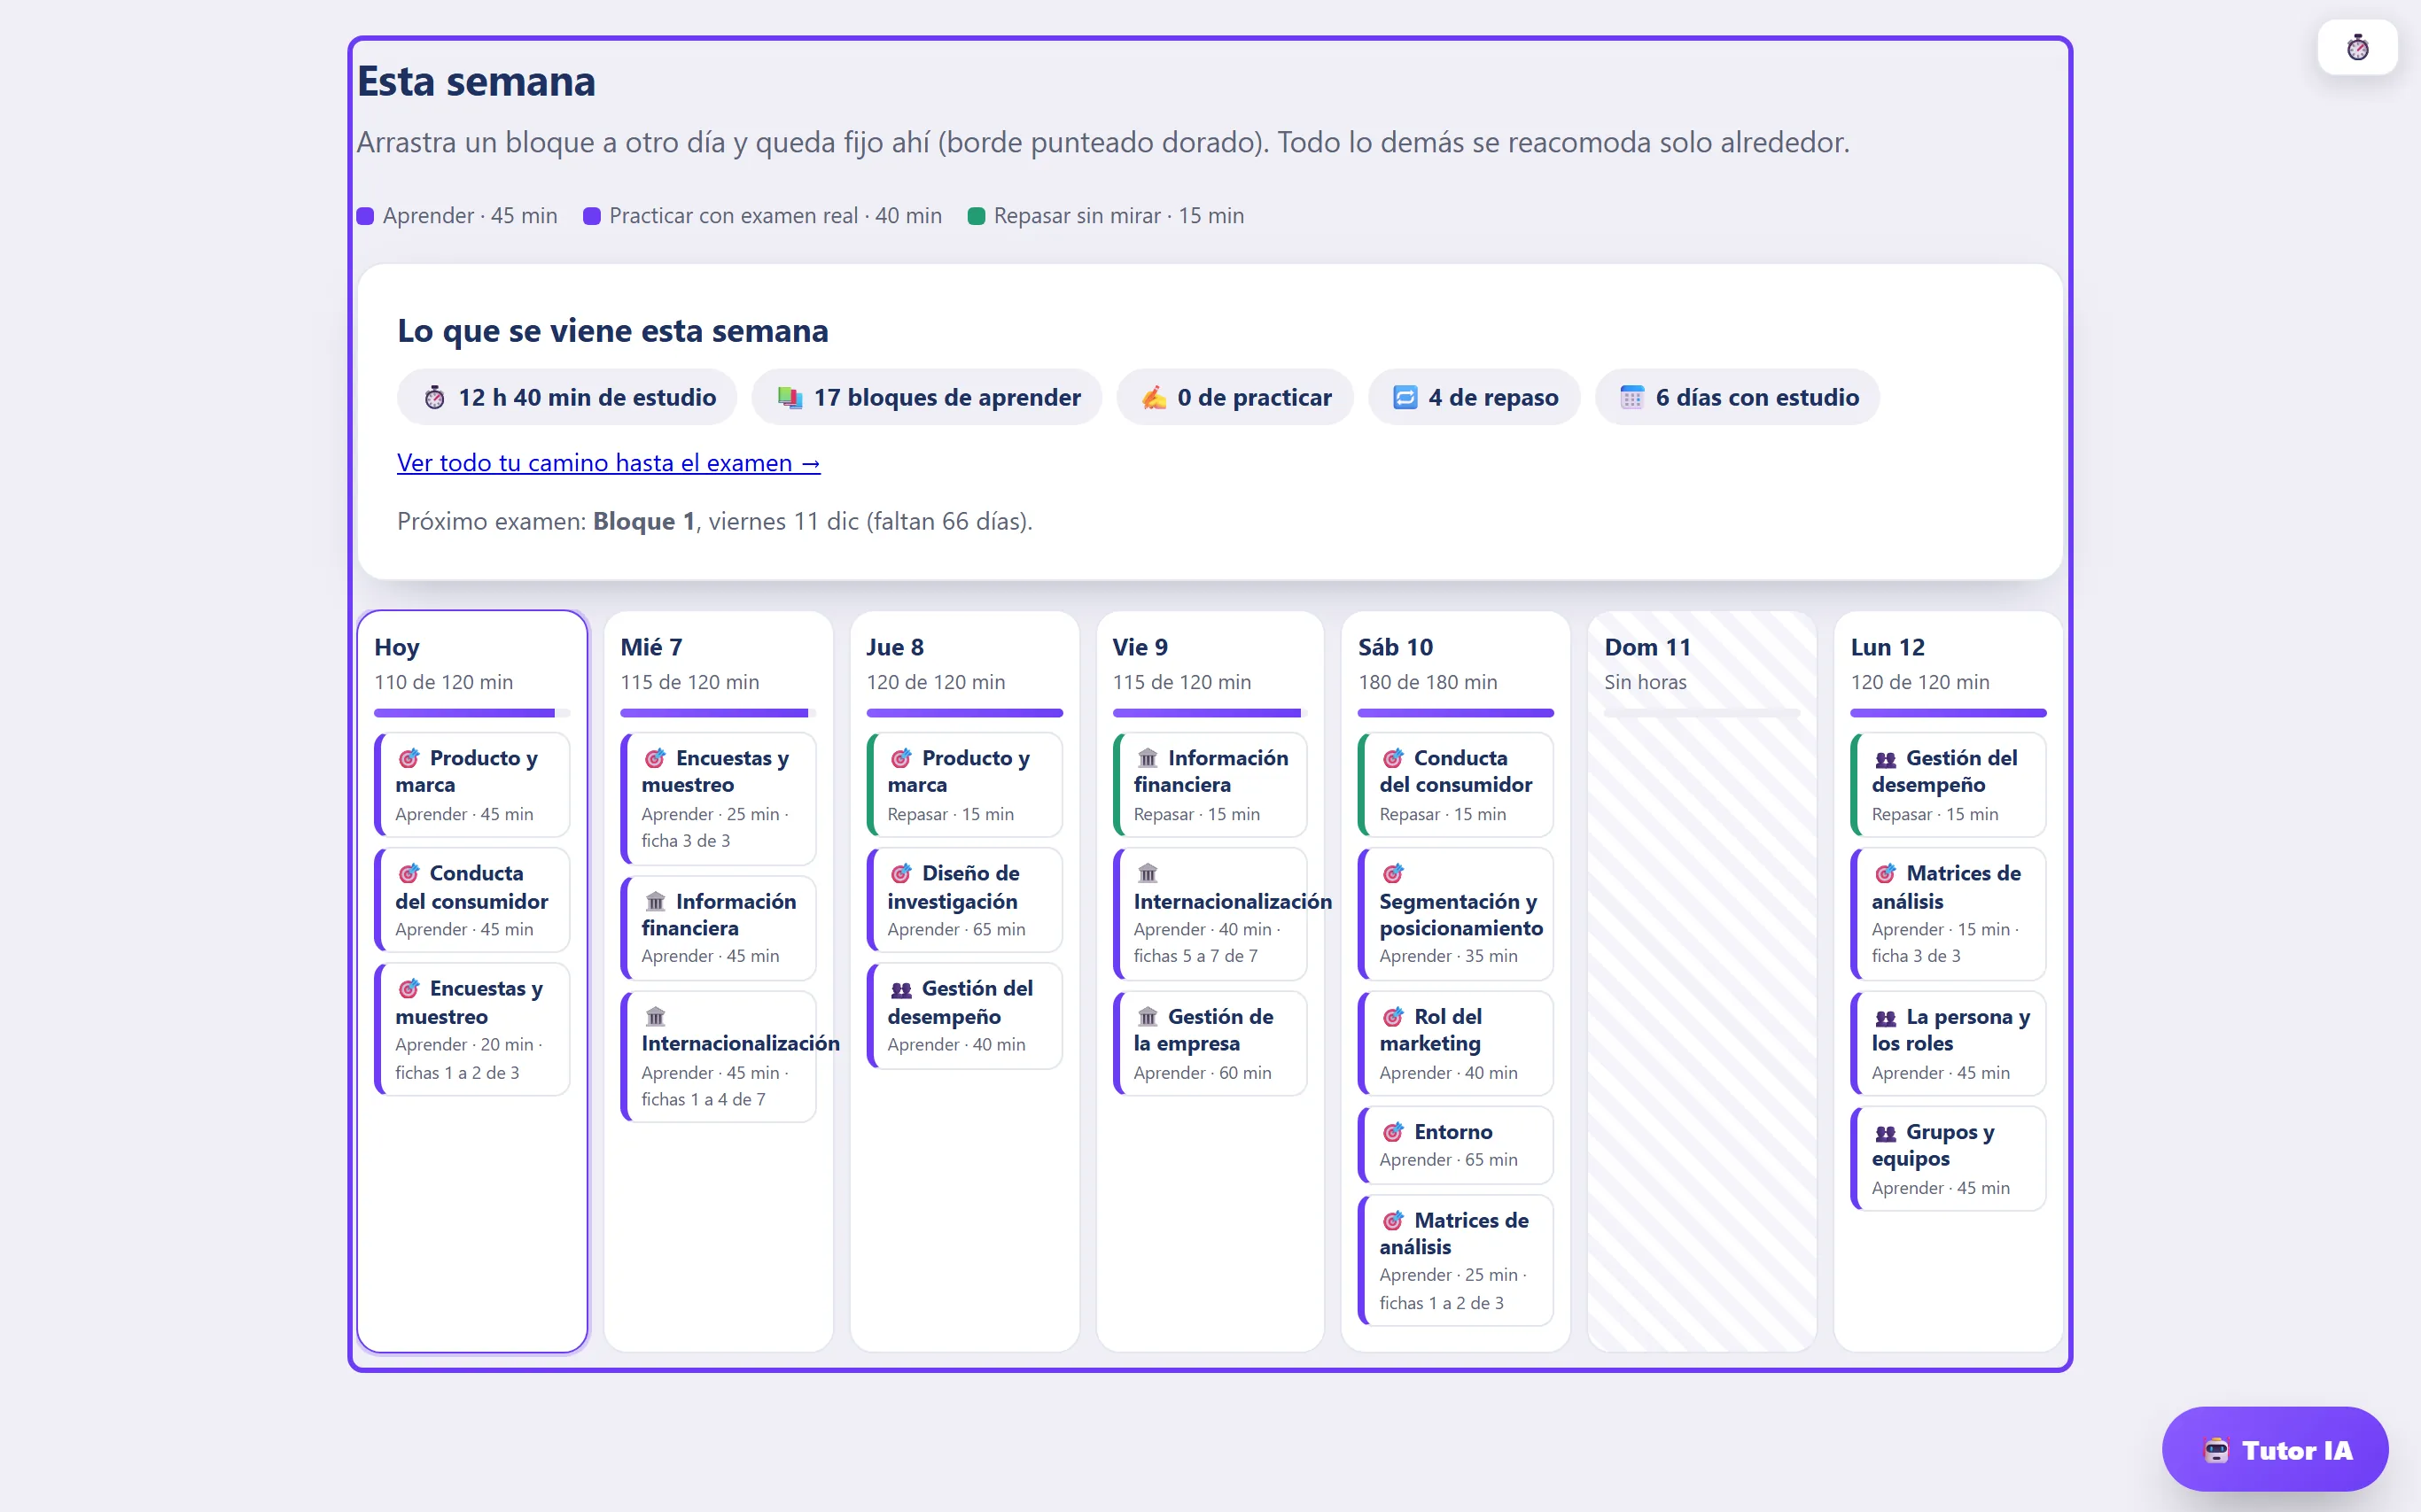This screenshot has height=1512, width=2421.
Task: Click target icon on 'Segmentación y posicionamiento' block
Action: click(1394, 874)
